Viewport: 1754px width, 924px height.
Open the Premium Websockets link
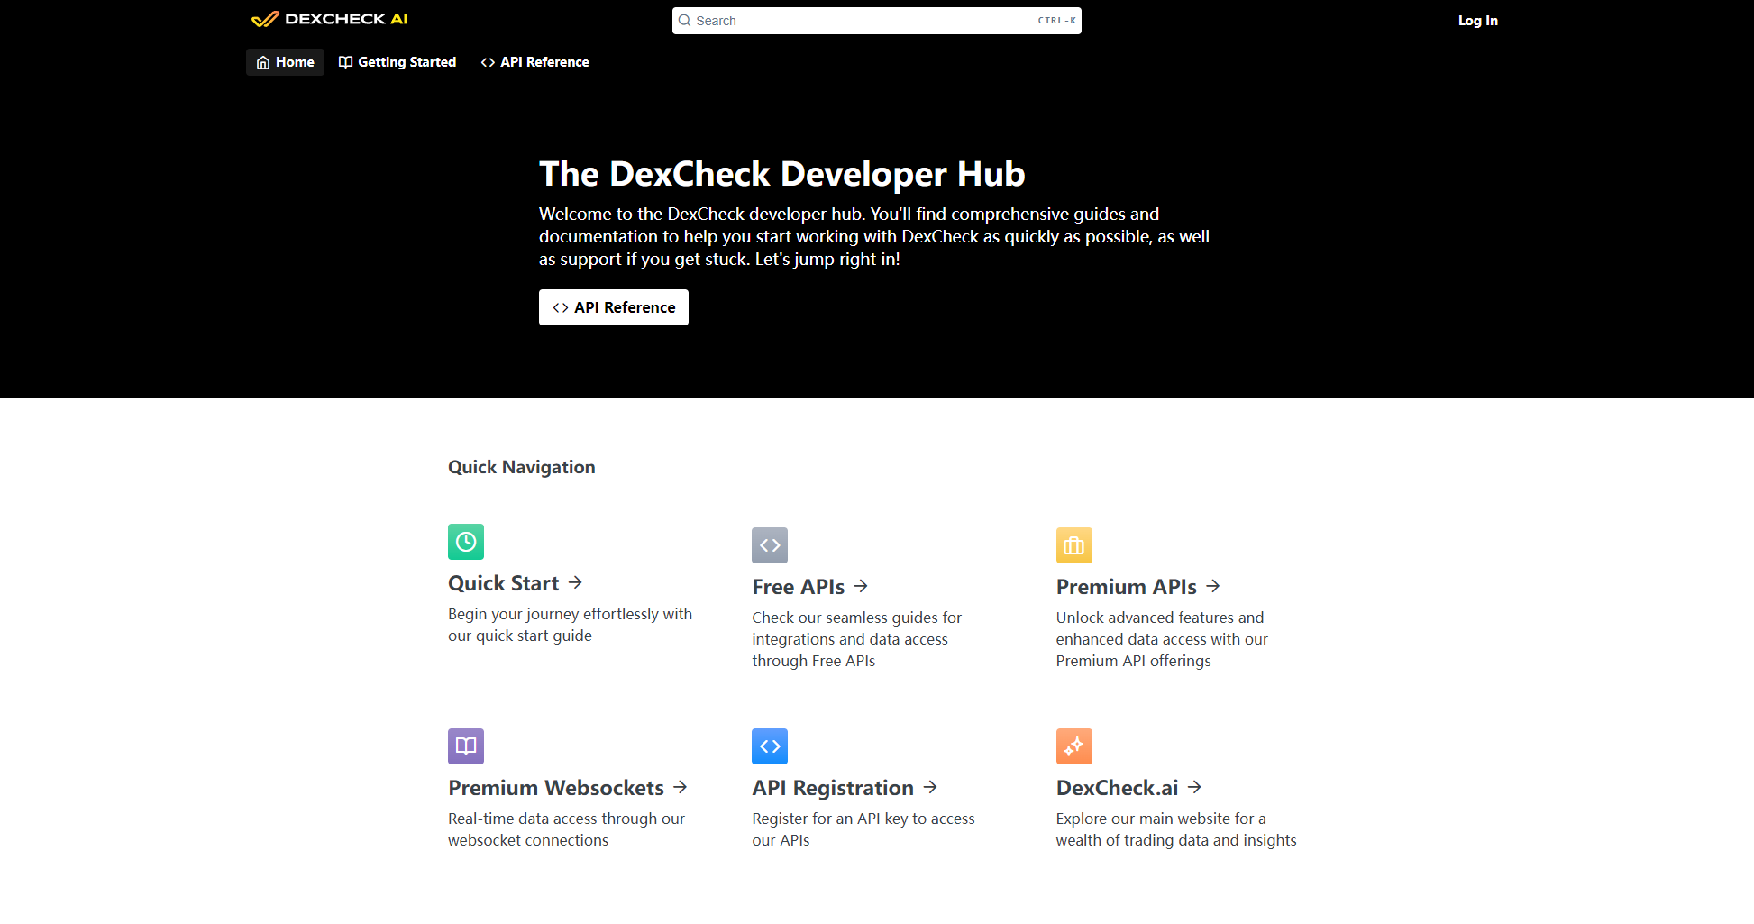[555, 787]
